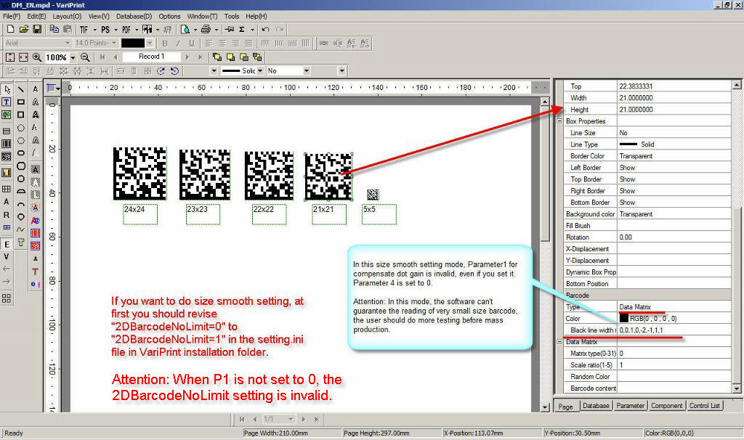The height and width of the screenshot is (440, 744).
Task: Export to TIF using the TIF icon
Action: coord(84,29)
